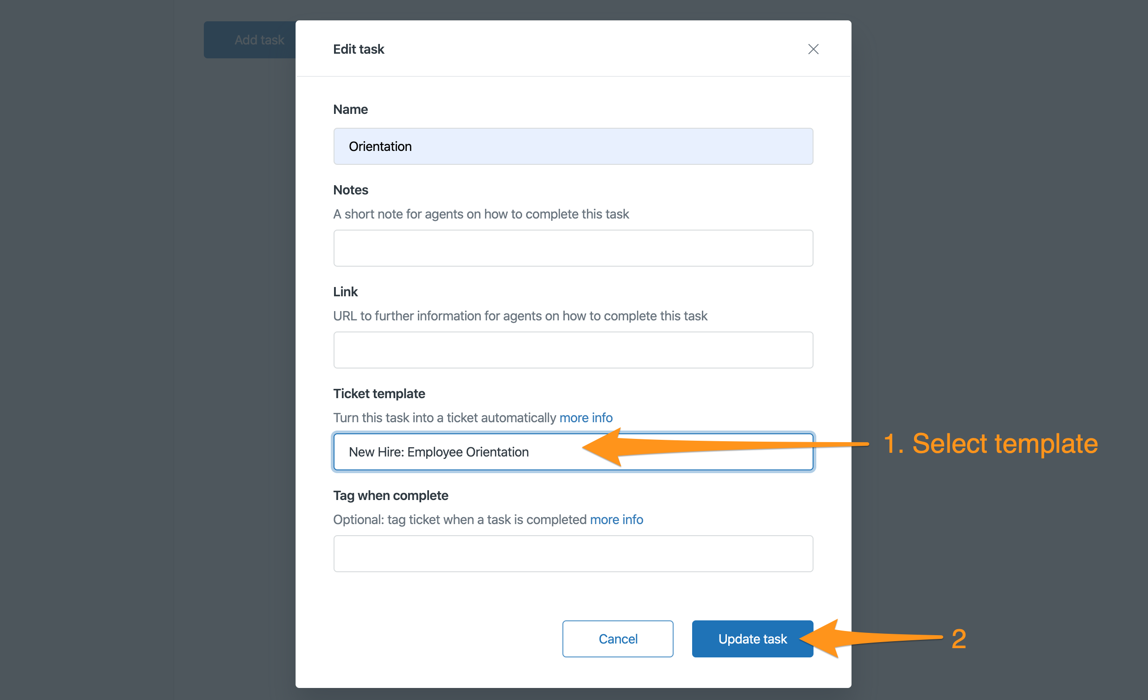Click the Link field label
The height and width of the screenshot is (700, 1148).
345,292
